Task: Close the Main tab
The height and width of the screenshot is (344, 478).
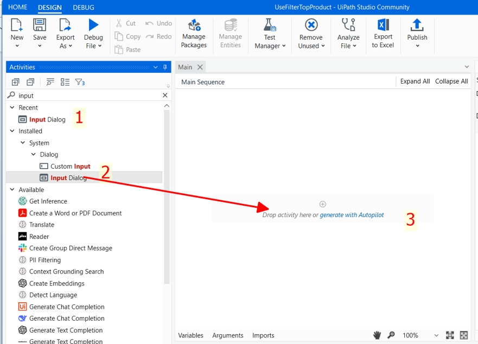Action: coord(200,67)
